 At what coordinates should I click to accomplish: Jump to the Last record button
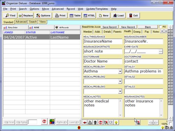pyautogui.click(x=74, y=122)
